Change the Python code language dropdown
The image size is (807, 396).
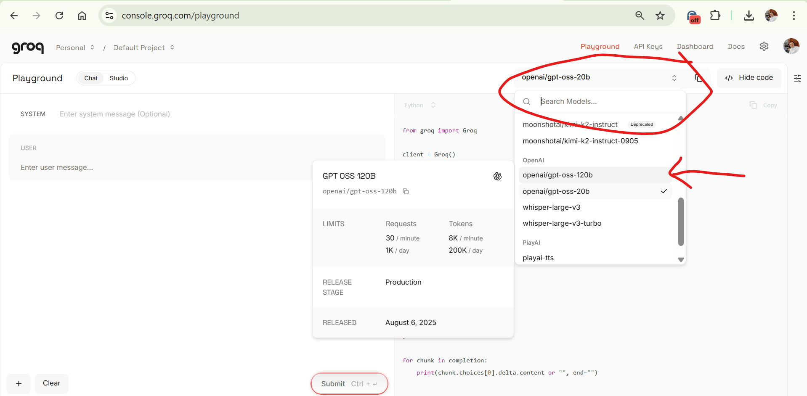419,105
